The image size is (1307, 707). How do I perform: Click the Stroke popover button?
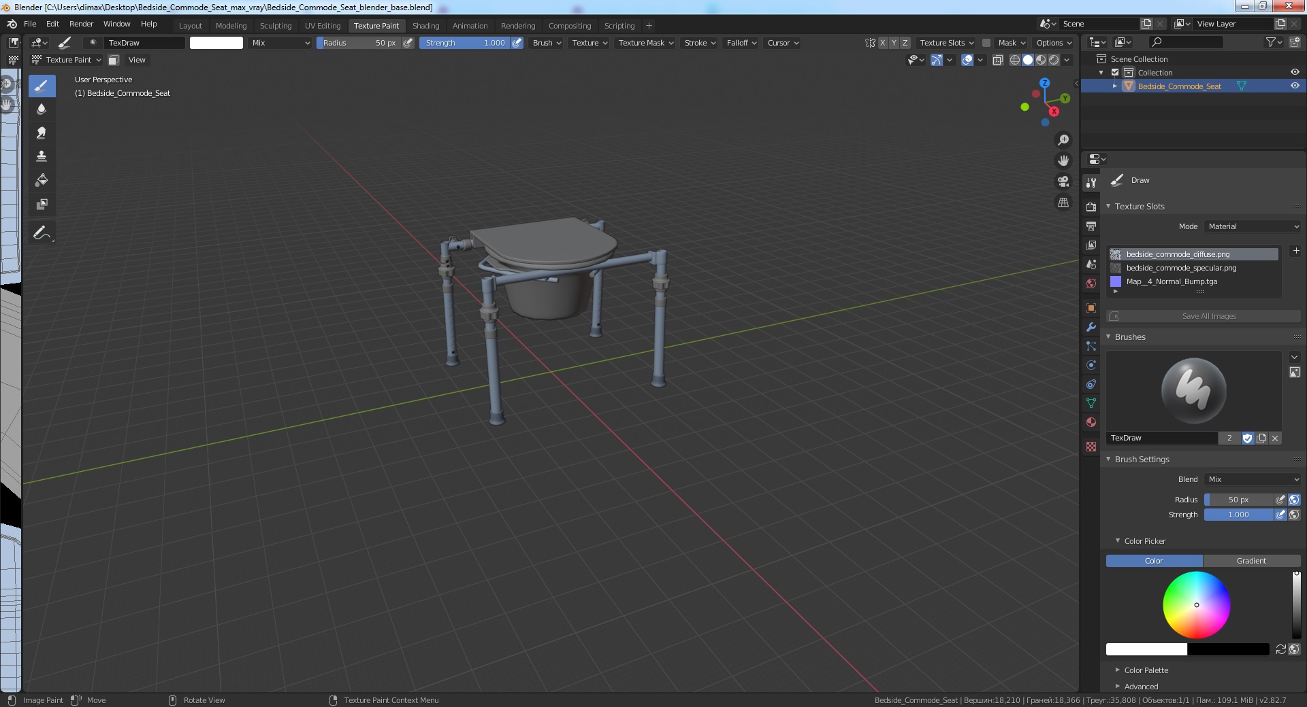click(700, 43)
